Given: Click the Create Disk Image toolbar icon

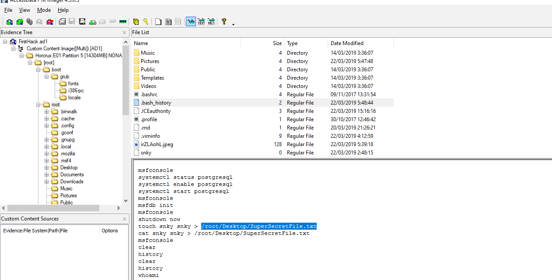Looking at the screenshot, I should pyautogui.click(x=62, y=21).
